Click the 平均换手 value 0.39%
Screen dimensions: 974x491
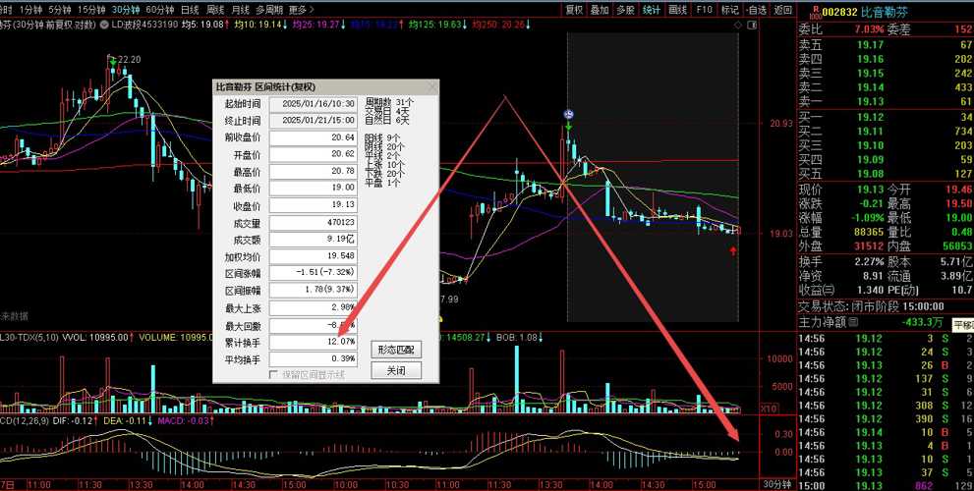314,358
